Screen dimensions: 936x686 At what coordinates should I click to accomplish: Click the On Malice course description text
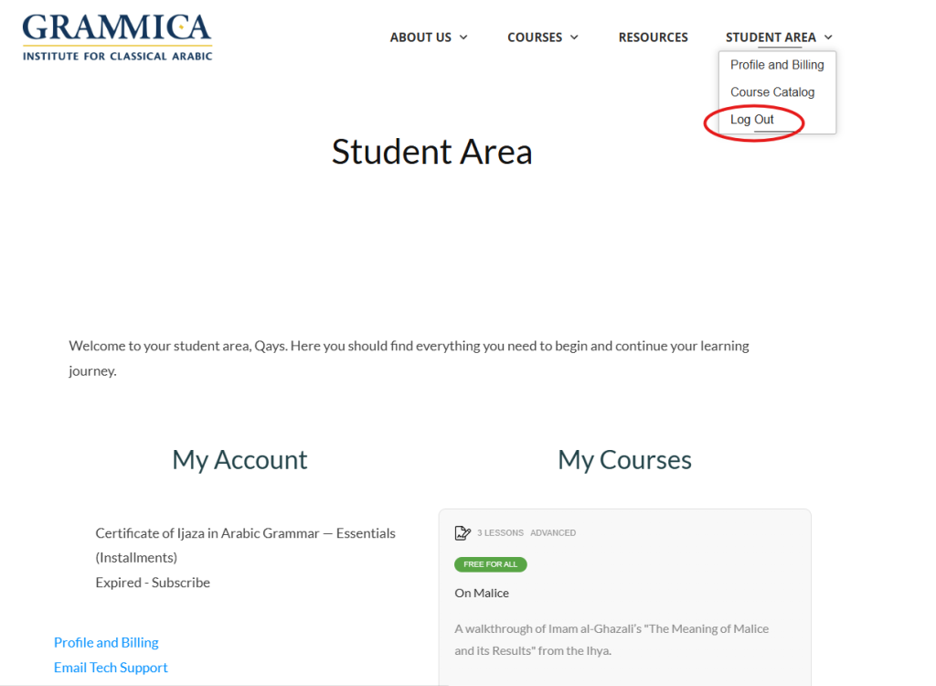612,639
